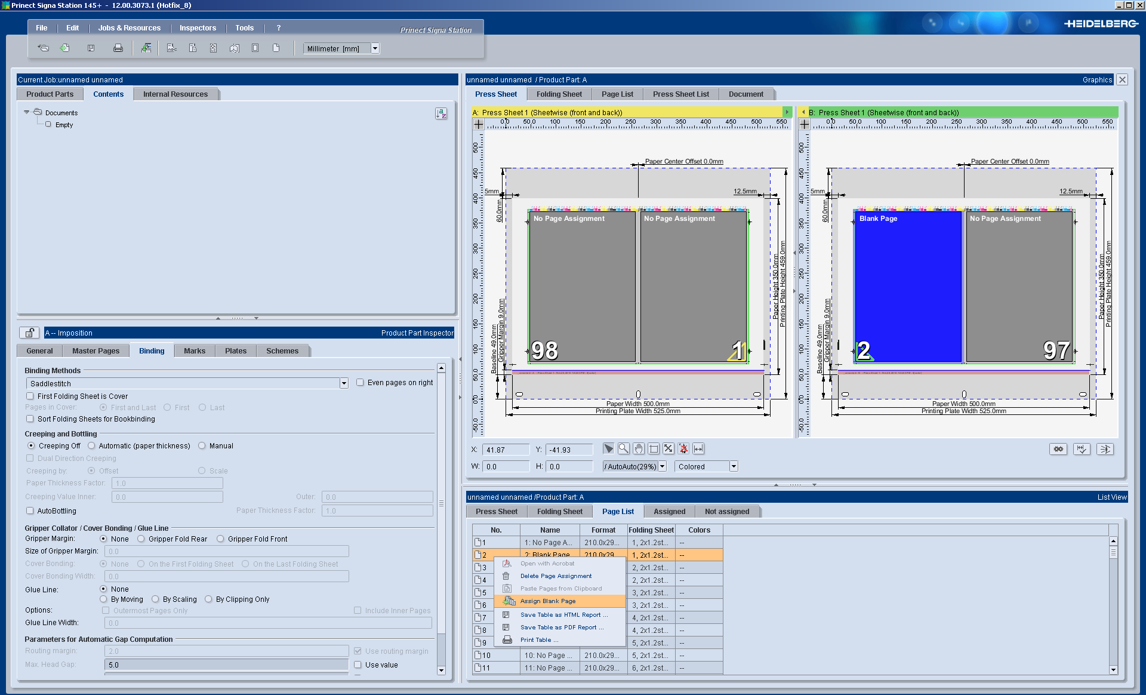
Task: Click the open job folder icon in toolbar
Action: point(43,48)
